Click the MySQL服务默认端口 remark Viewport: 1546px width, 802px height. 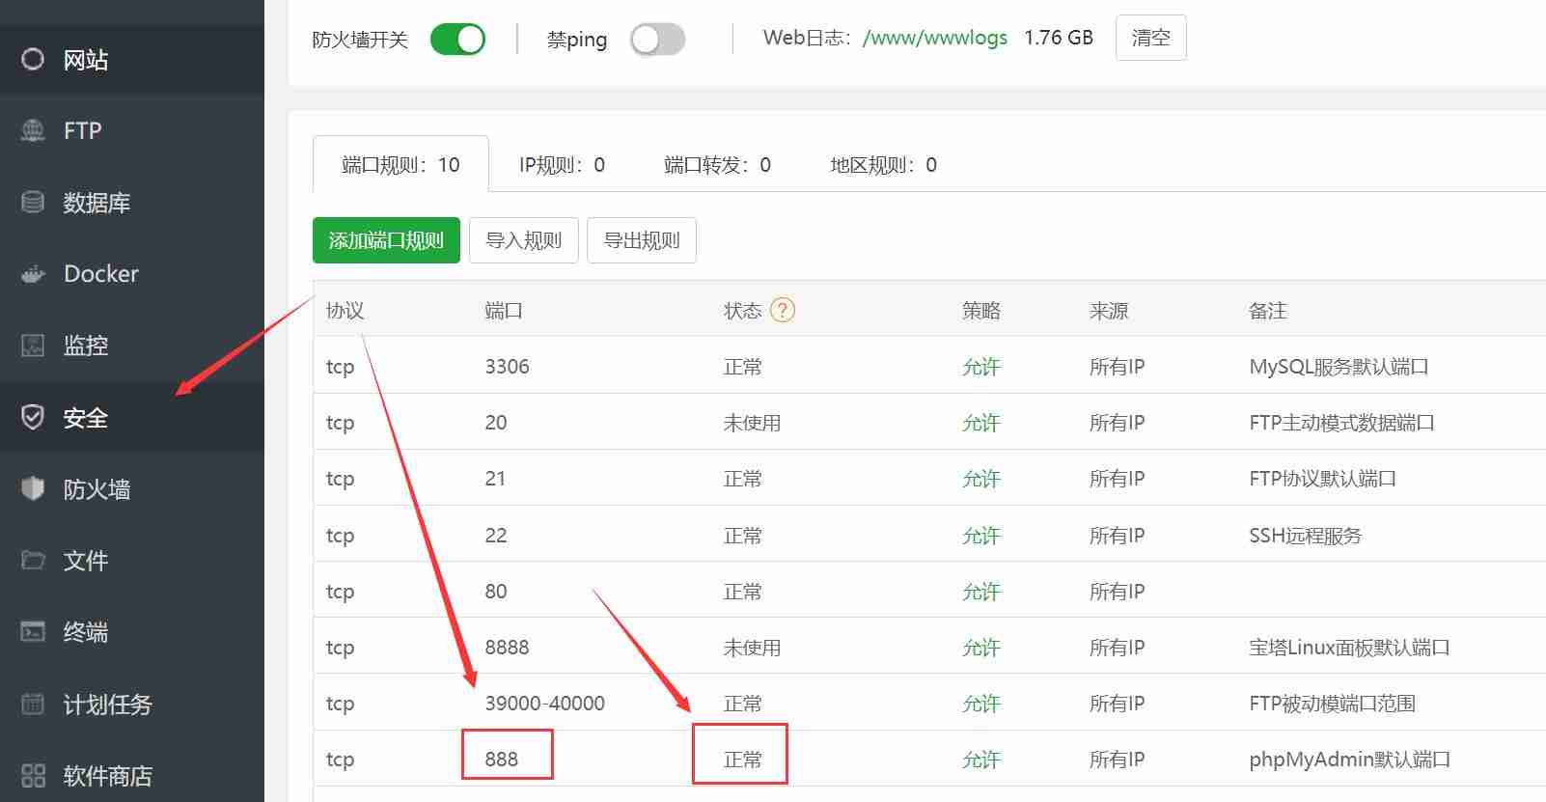(1339, 367)
